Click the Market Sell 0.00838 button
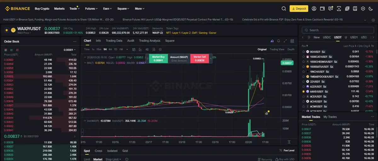 tap(199, 59)
